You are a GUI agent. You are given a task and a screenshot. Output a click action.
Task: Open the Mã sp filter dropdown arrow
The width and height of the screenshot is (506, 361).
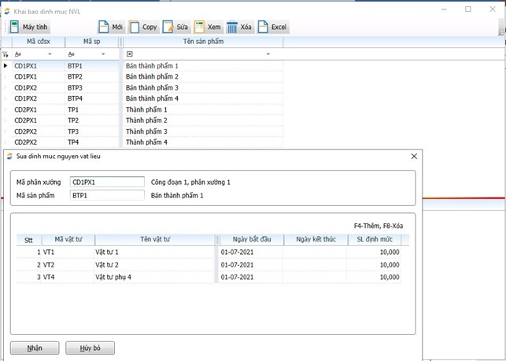pyautogui.click(x=103, y=54)
